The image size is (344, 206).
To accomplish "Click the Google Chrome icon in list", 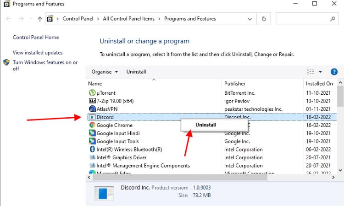I will (92, 125).
